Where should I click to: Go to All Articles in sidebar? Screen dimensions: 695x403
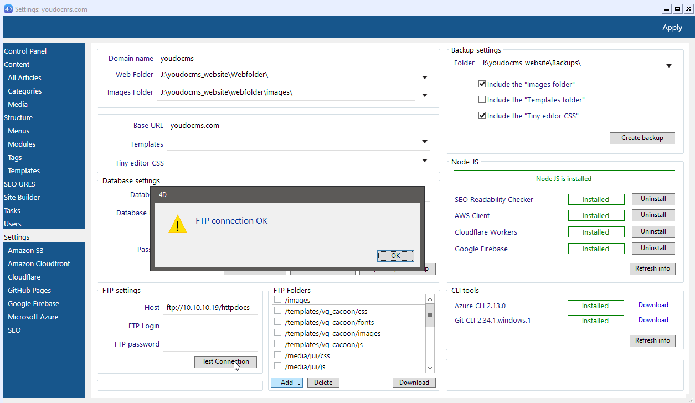(24, 77)
